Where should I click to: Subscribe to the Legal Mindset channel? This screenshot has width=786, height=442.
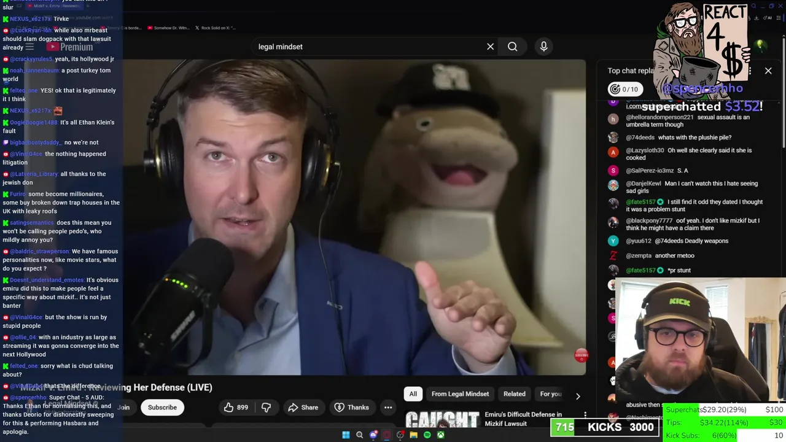pos(162,407)
